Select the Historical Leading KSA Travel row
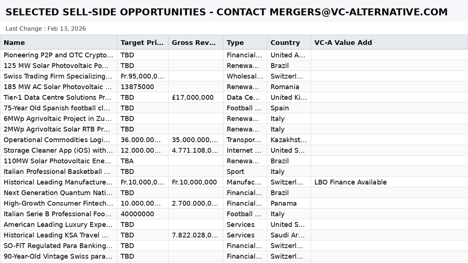Viewport: 468px width, 263px height. (58, 235)
